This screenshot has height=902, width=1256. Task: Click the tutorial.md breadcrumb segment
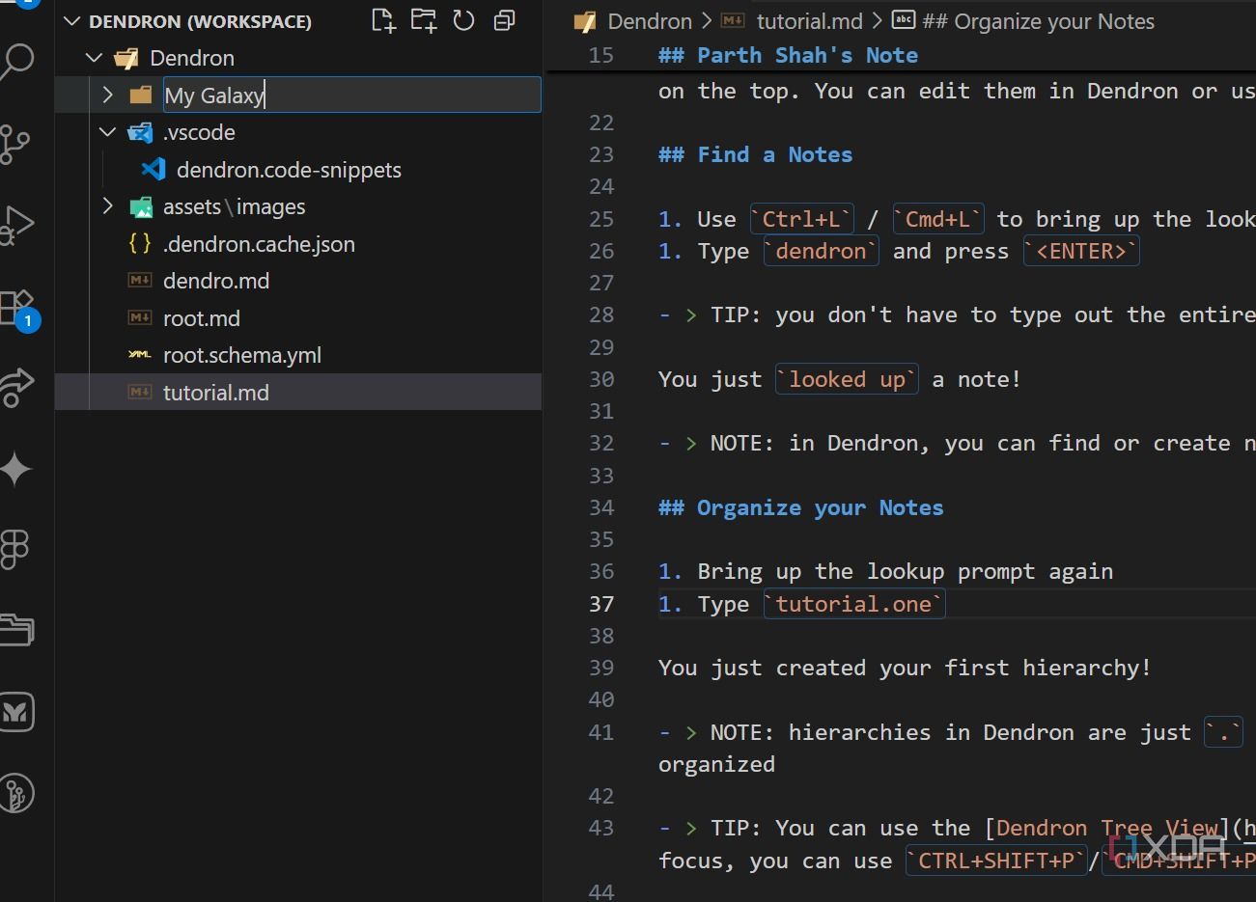point(809,21)
